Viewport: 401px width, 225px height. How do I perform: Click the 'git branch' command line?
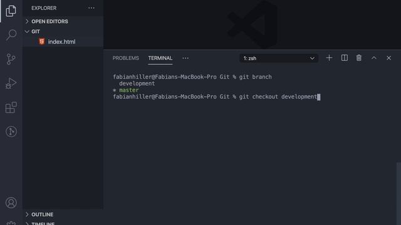coord(192,77)
